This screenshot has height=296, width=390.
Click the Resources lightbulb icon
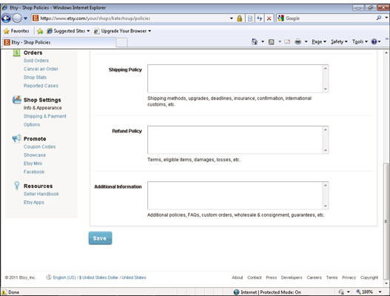coord(17,185)
